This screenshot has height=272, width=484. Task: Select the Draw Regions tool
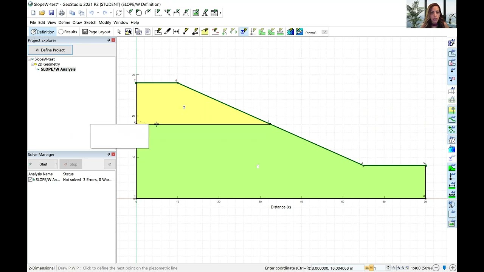[x=158, y=32]
